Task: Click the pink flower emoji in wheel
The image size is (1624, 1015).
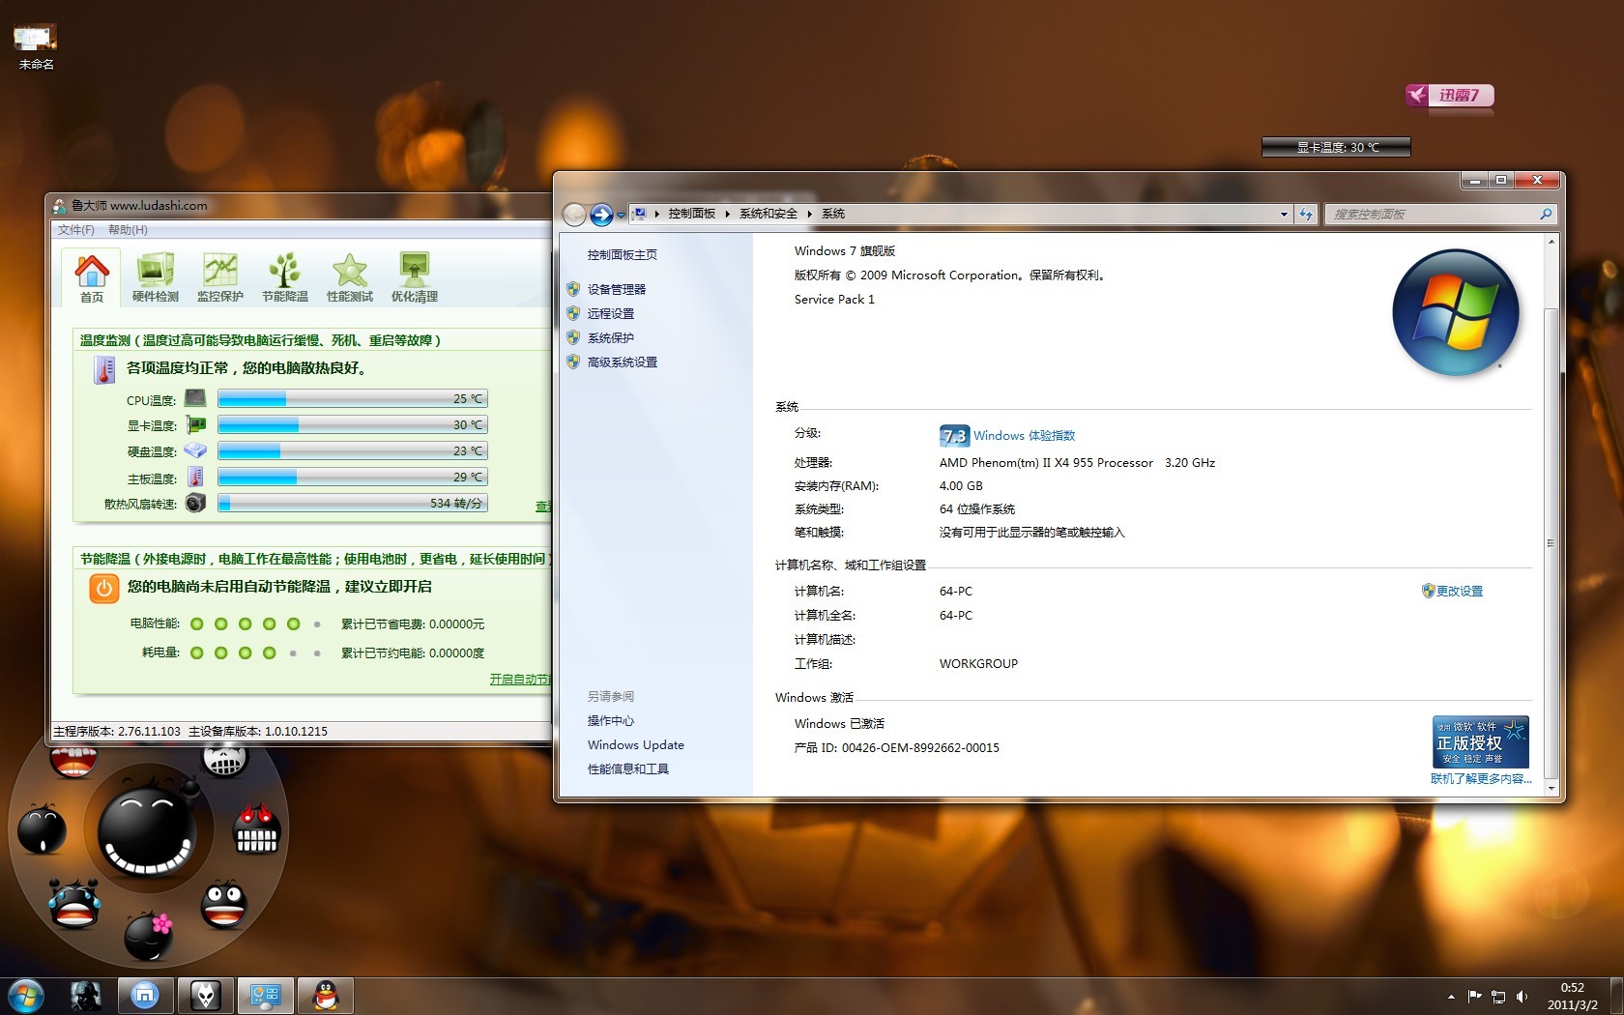Action: (x=150, y=936)
